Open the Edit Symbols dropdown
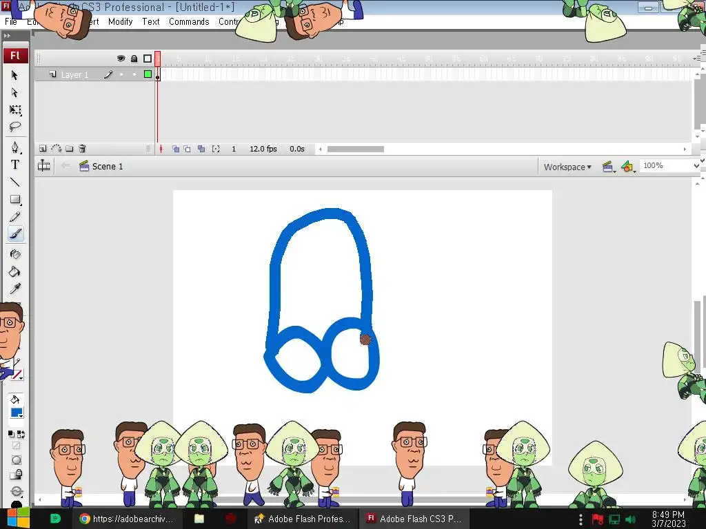706x529 pixels. [627, 167]
